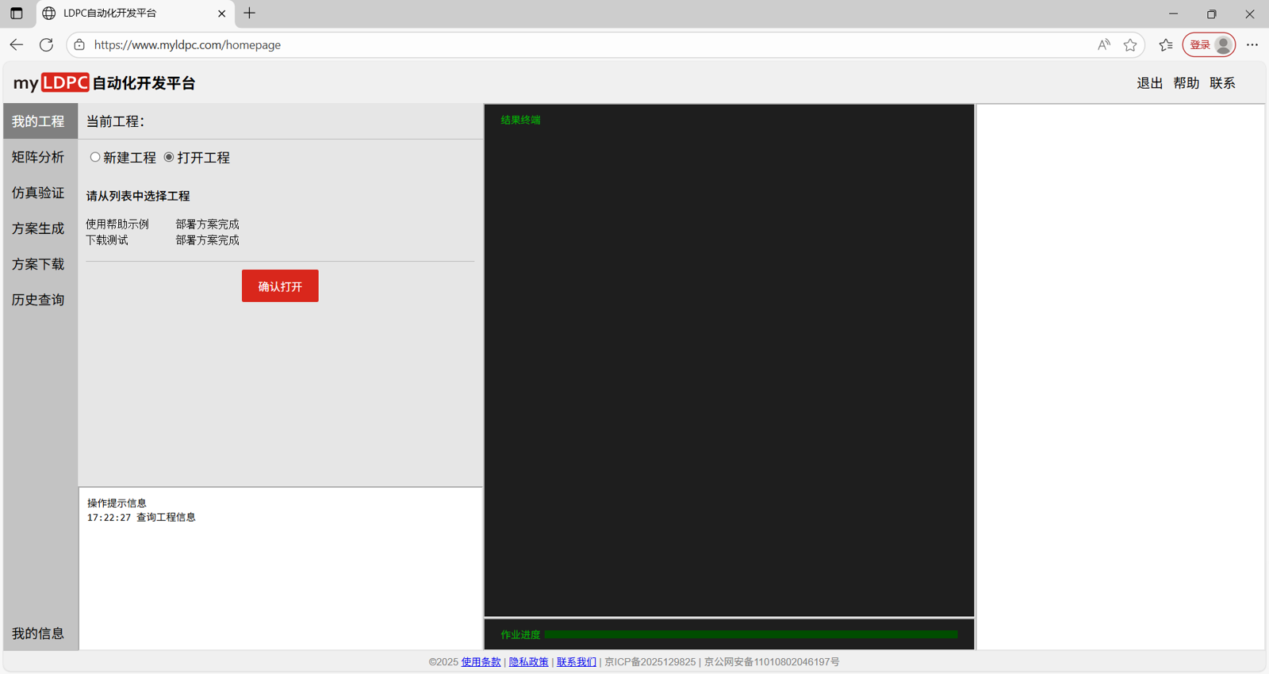Open a new browser tab
Image resolution: width=1269 pixels, height=674 pixels.
point(250,13)
